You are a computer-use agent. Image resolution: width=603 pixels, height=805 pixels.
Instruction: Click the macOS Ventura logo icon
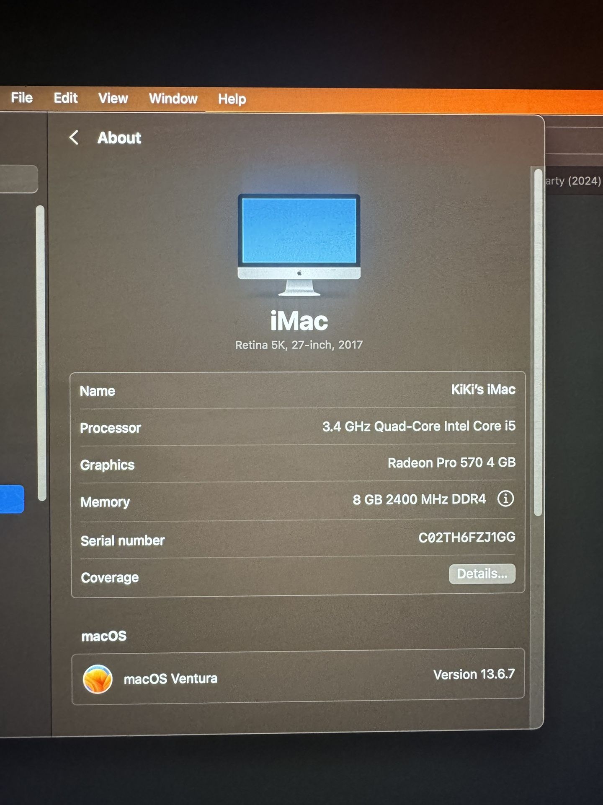(x=98, y=679)
